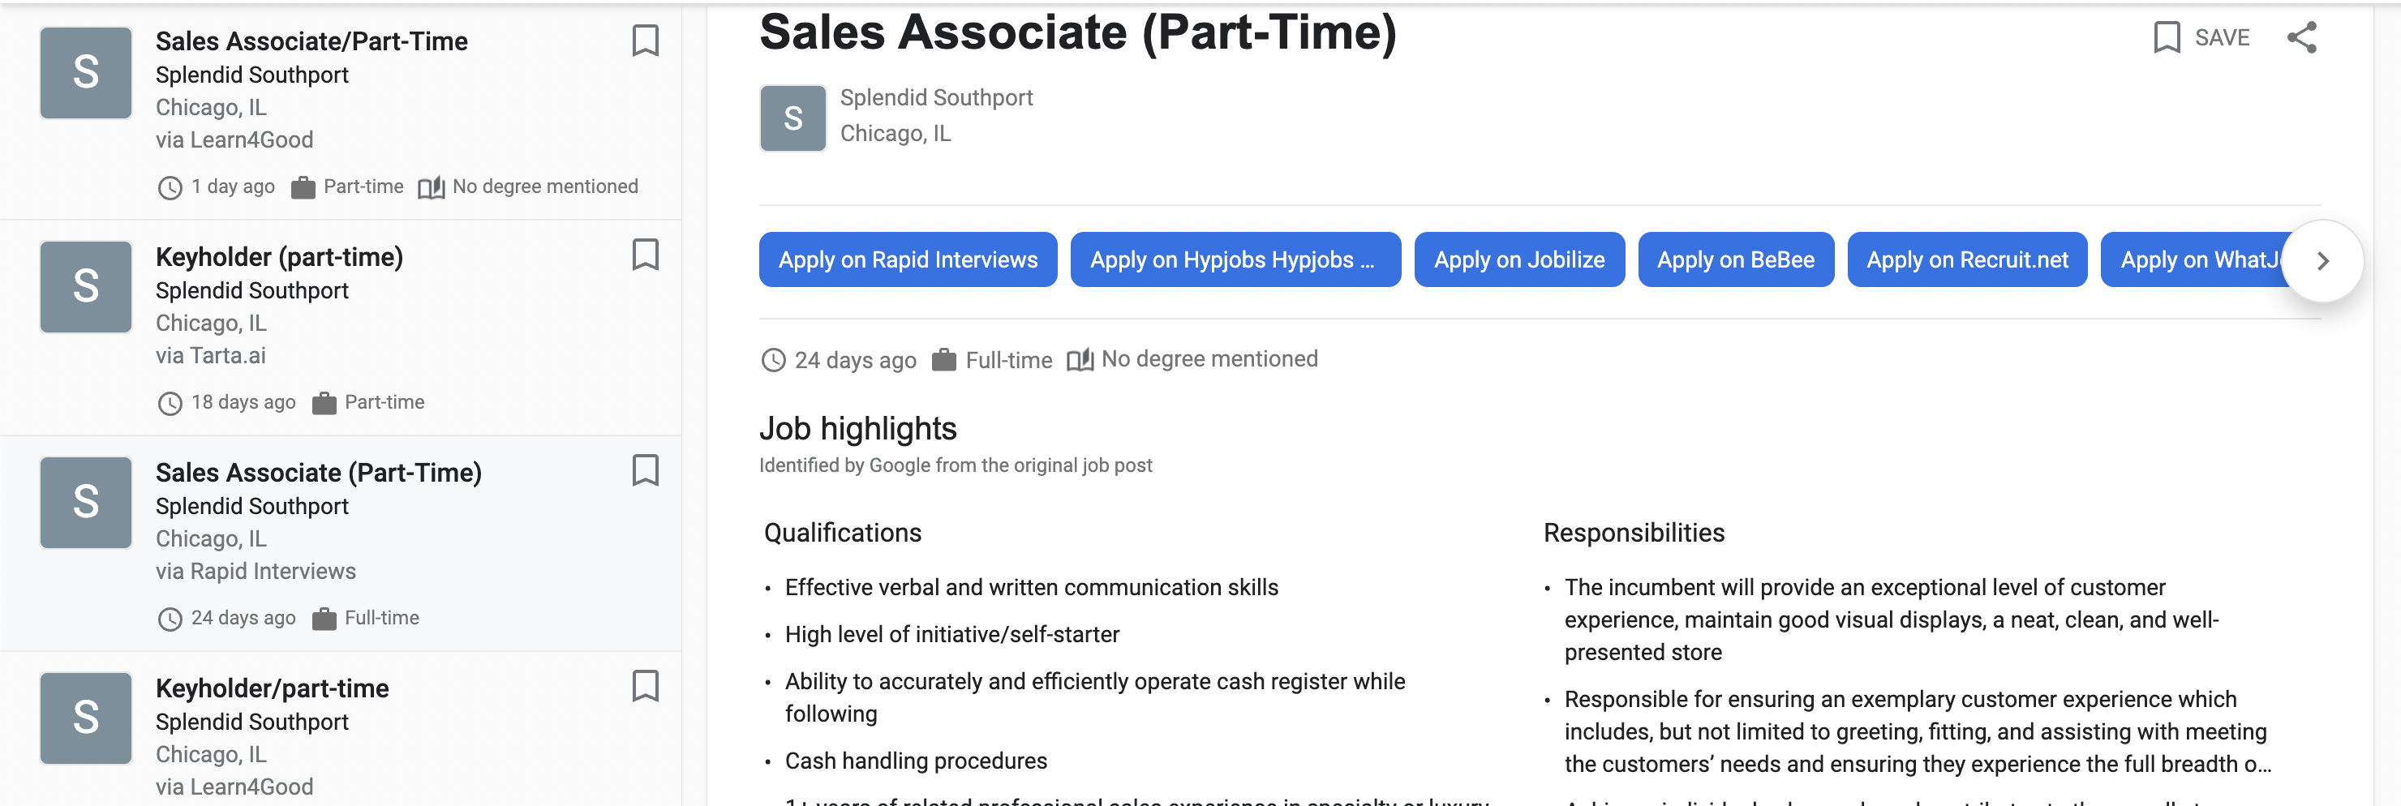Click the share icon for this job
Image resolution: width=2401 pixels, height=806 pixels.
point(2301,38)
